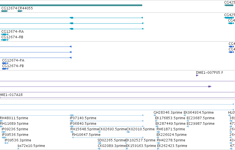
Task: Click RH15648.5prime EST label
Action: click(x=85, y=129)
